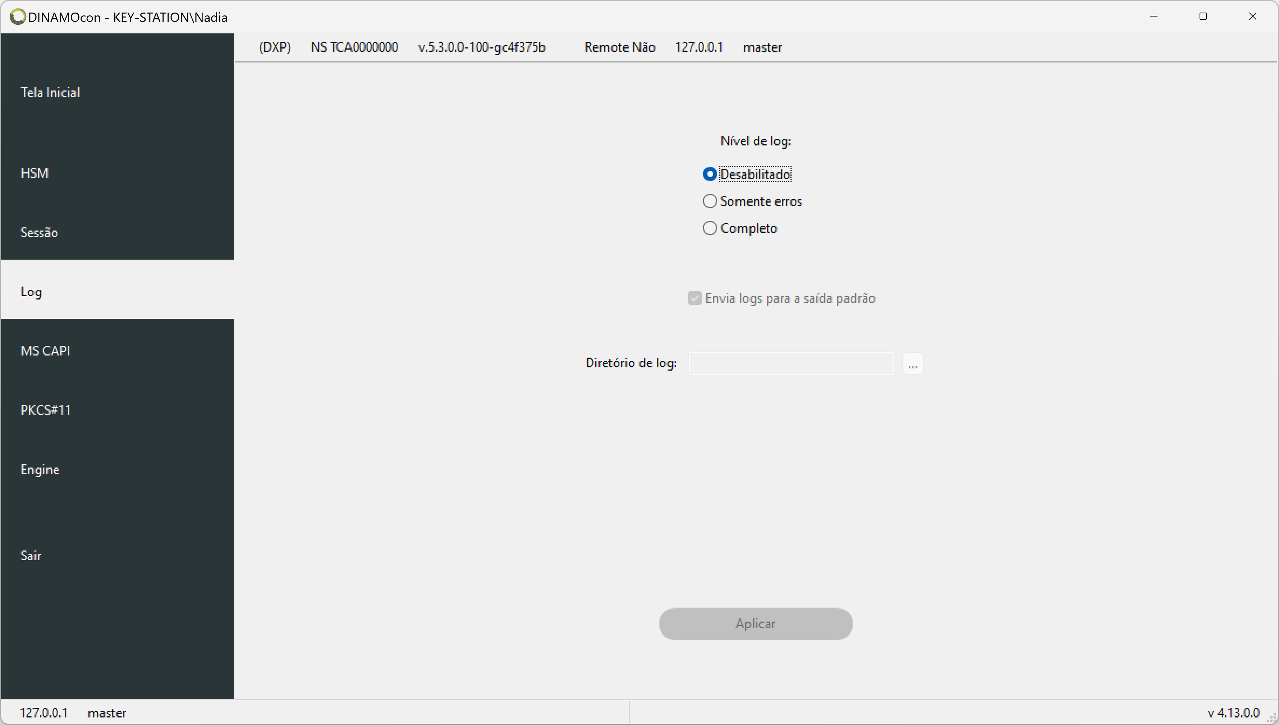1279x725 pixels.
Task: Select Desabilitado log level
Action: tap(710, 174)
